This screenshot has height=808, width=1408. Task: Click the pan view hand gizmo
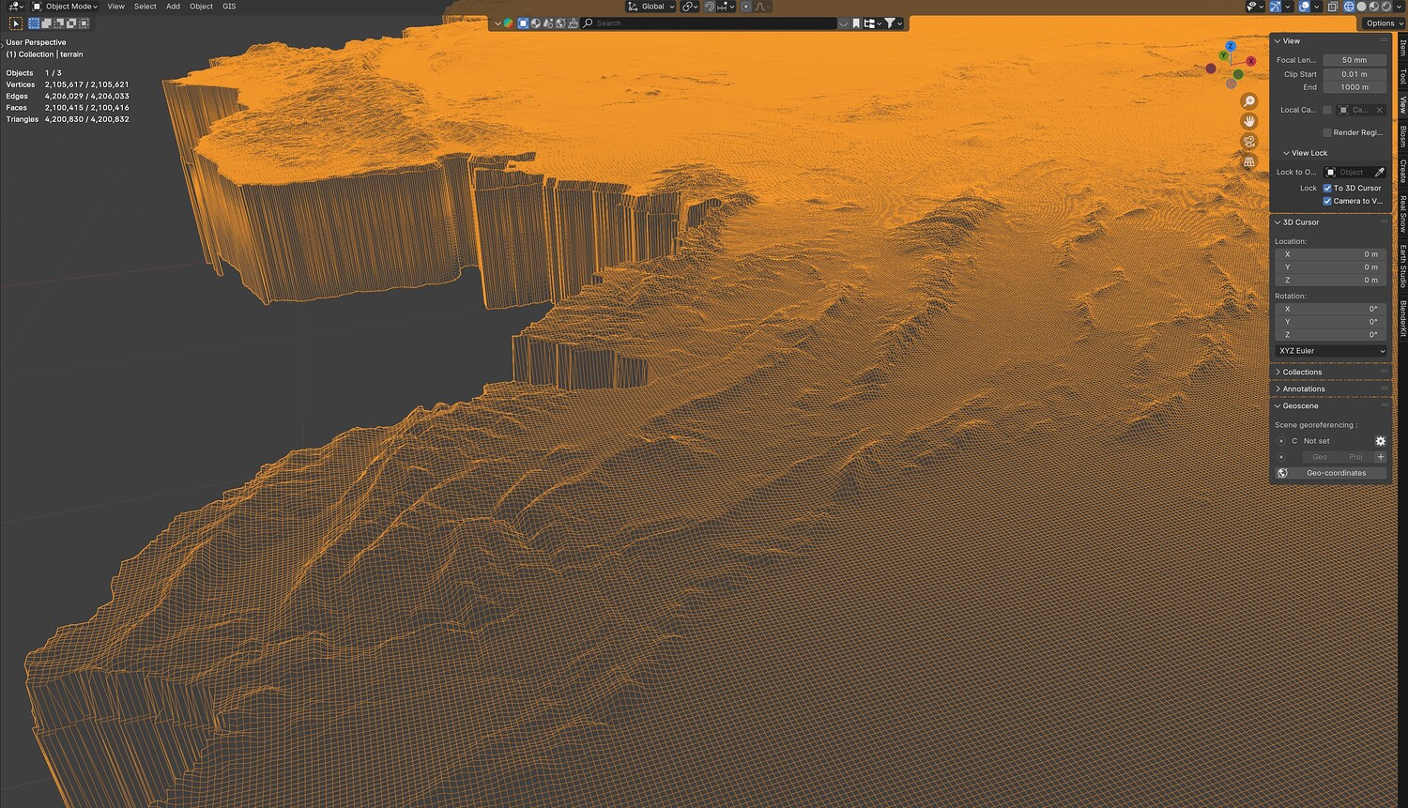pyautogui.click(x=1249, y=121)
